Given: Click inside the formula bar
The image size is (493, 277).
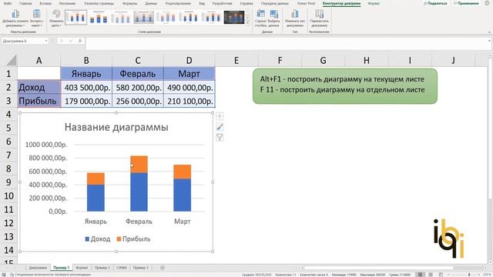Looking at the screenshot, I should 286,44.
